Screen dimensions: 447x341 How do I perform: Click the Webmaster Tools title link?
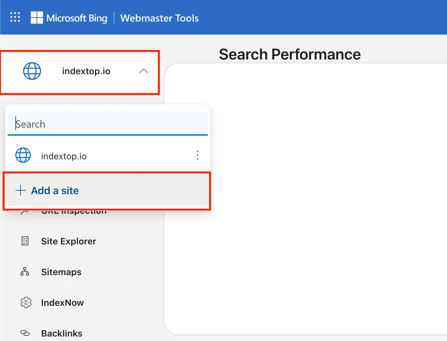159,18
